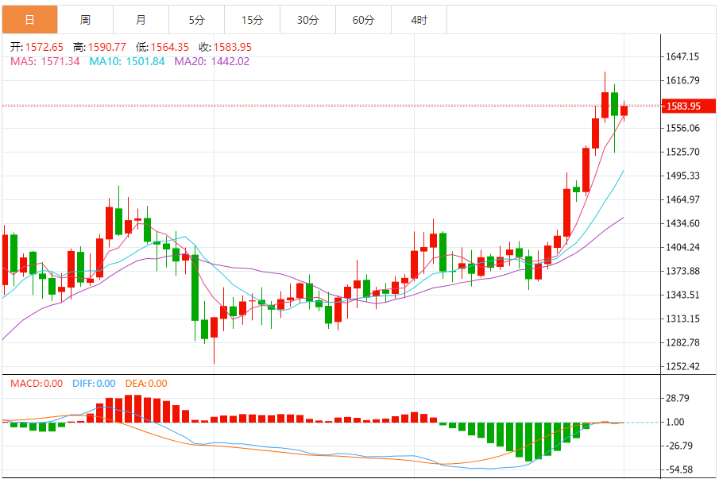This screenshot has height=479, width=719.
Task: Switch to the 4时 timeframe tab
Action: click(x=419, y=20)
